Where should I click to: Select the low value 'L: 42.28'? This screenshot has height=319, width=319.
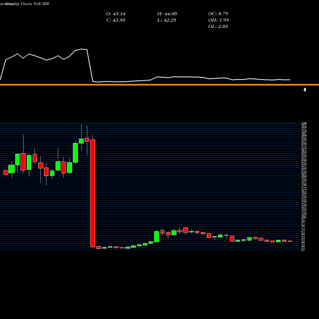pyautogui.click(x=167, y=20)
